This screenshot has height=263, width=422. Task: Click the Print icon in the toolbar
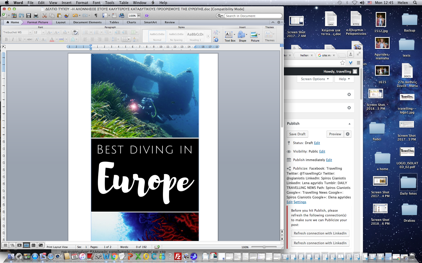(x=36, y=16)
